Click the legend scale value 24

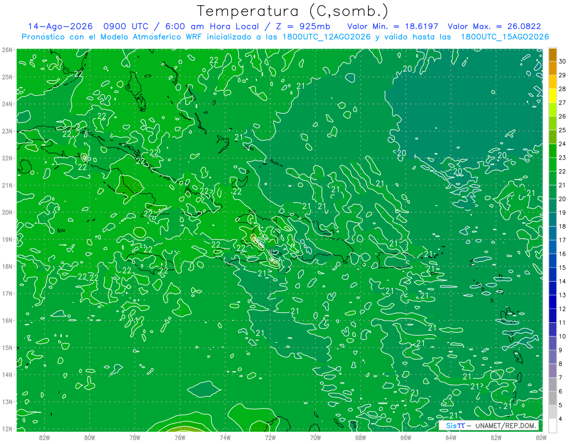(563, 144)
